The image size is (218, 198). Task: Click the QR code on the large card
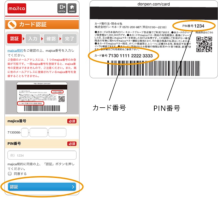204,44
